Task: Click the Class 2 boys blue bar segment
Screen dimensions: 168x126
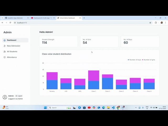Action: click(x=108, y=83)
